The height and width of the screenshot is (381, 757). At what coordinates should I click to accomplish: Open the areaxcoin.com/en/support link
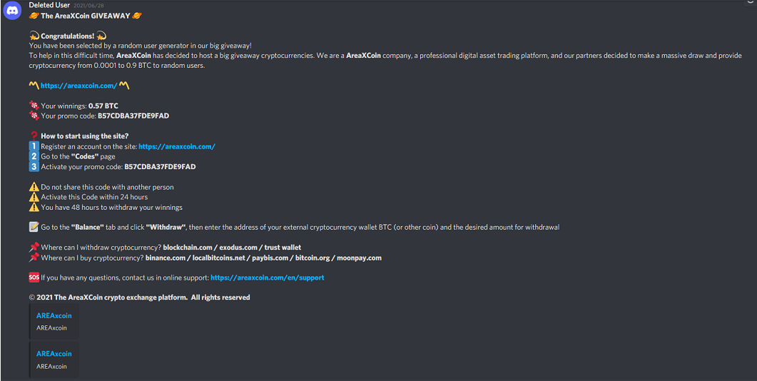[268, 278]
